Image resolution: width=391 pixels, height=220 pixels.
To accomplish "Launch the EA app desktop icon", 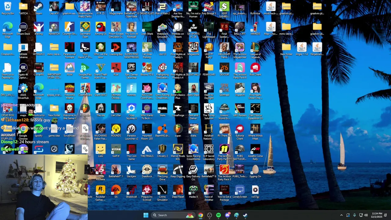I will coord(116,192).
